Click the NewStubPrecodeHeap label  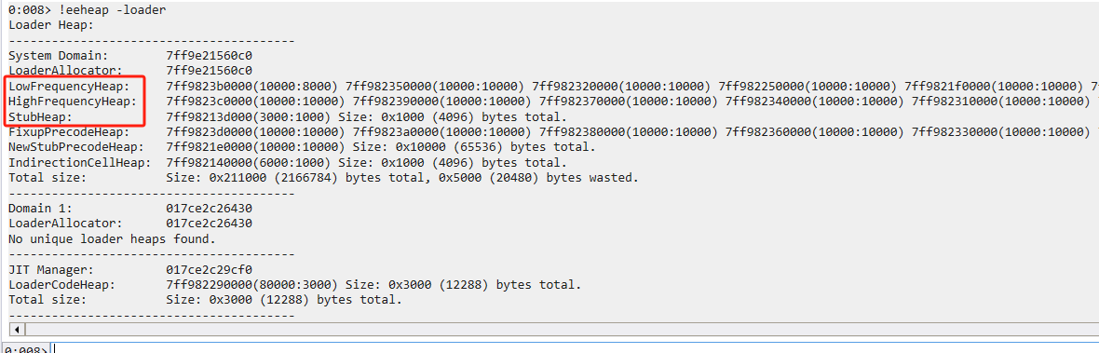click(76, 147)
